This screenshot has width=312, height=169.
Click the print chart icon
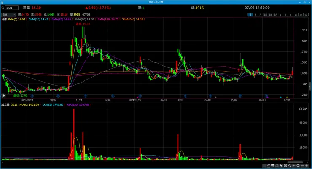pyautogui.click(x=277, y=166)
